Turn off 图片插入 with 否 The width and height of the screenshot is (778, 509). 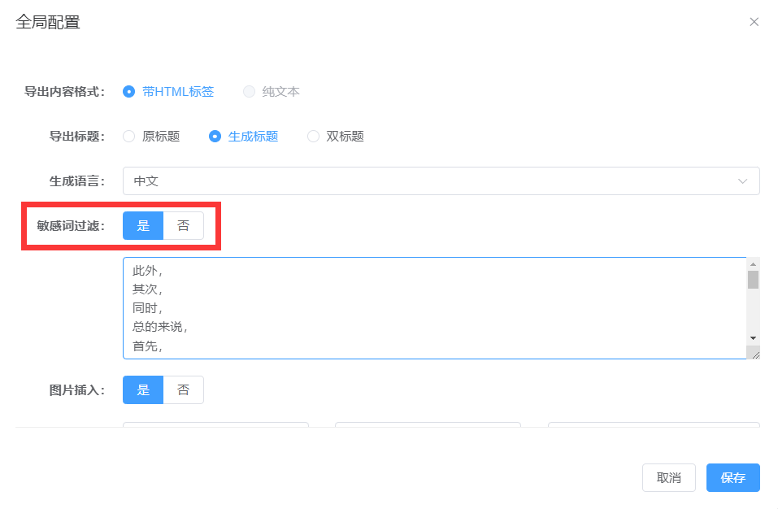[x=183, y=390]
